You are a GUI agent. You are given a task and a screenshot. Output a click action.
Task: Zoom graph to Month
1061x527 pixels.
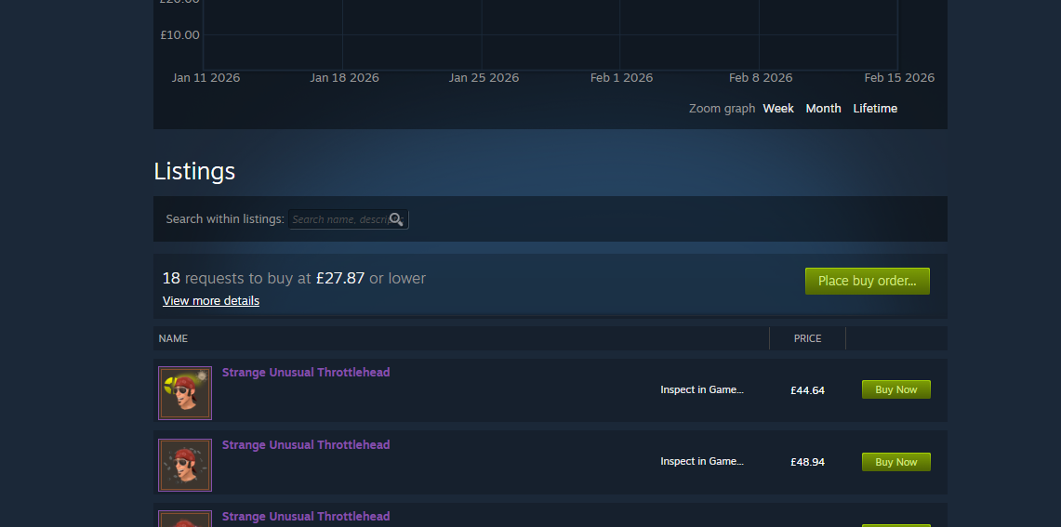tap(823, 108)
